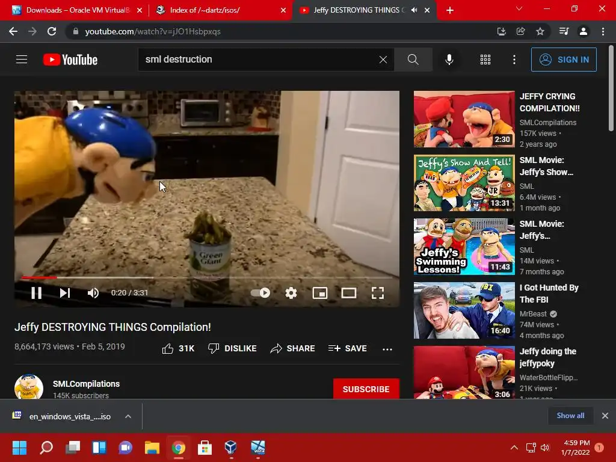Switch to theater mode

coord(349,293)
